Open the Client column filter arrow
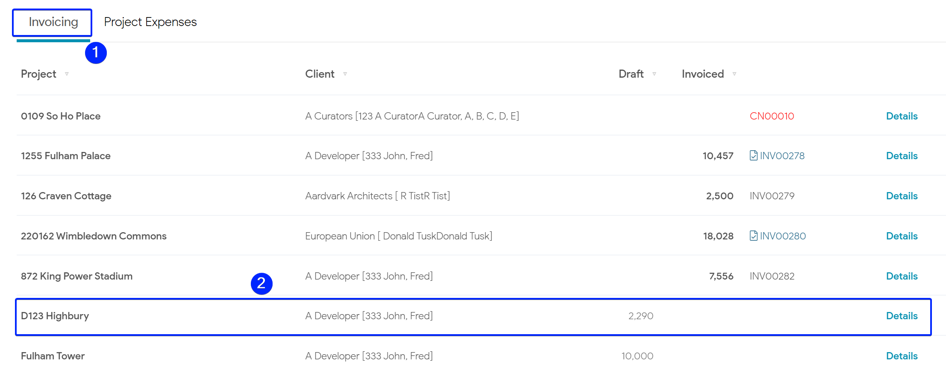The height and width of the screenshot is (379, 946). pyautogui.click(x=345, y=74)
